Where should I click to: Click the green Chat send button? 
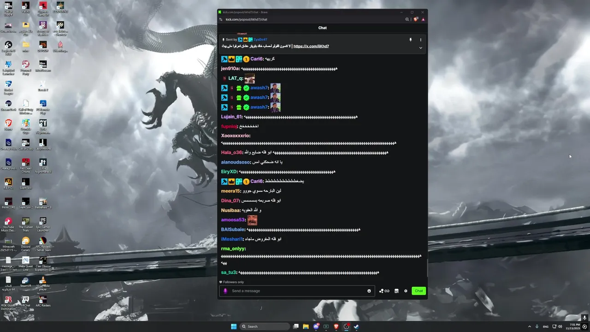coord(419,291)
